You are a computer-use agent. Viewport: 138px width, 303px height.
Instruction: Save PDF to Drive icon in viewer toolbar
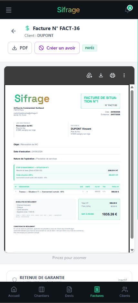tap(89, 75)
